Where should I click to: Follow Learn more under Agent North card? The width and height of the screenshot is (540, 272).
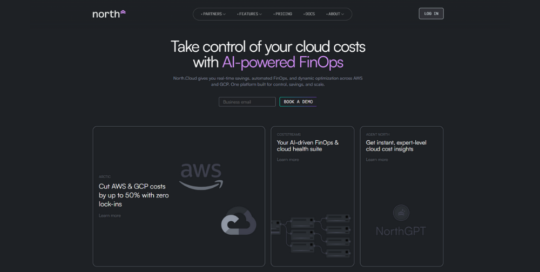tap(377, 160)
